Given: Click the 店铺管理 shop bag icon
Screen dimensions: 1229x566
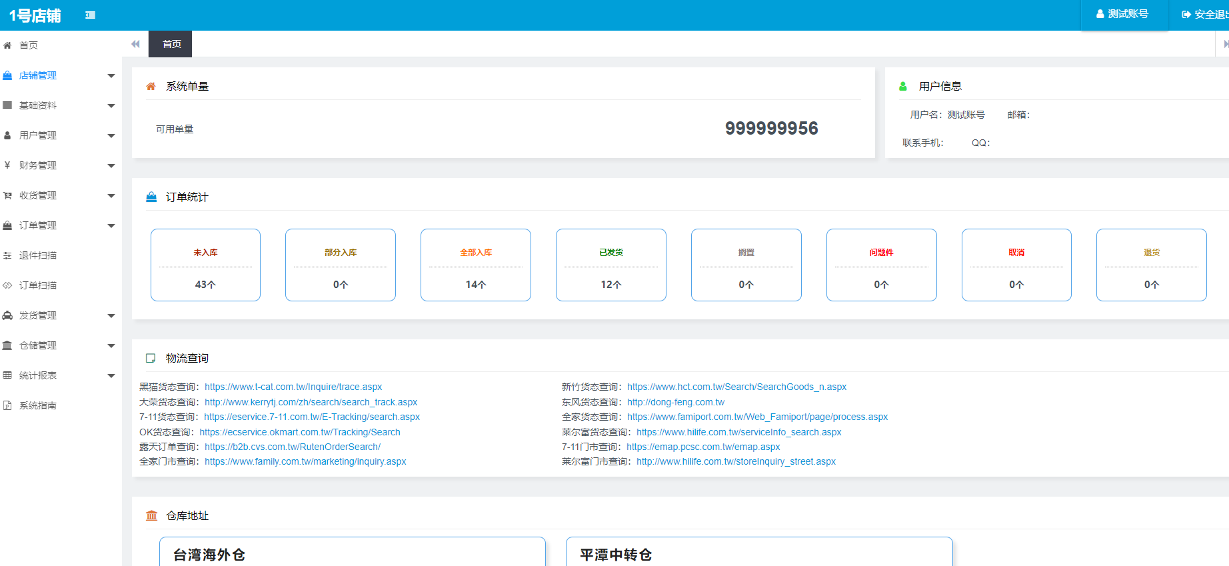Looking at the screenshot, I should 7,75.
